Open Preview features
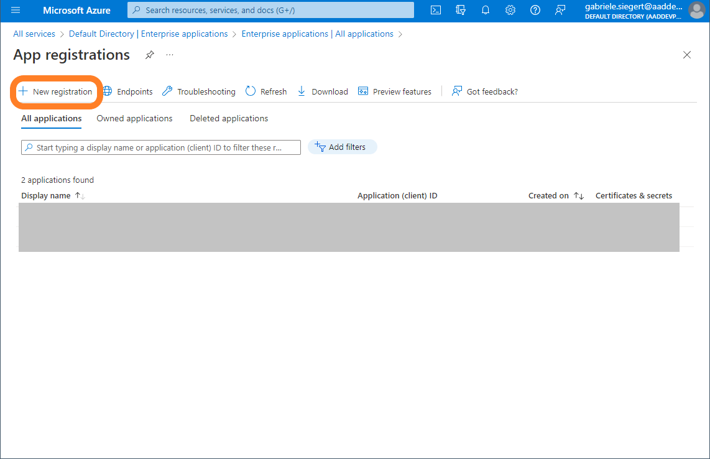 pyautogui.click(x=395, y=91)
